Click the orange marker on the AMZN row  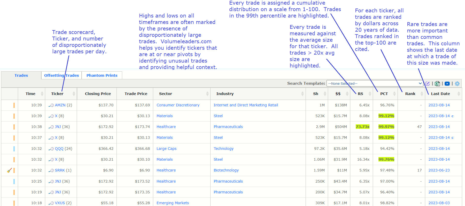tap(14, 105)
